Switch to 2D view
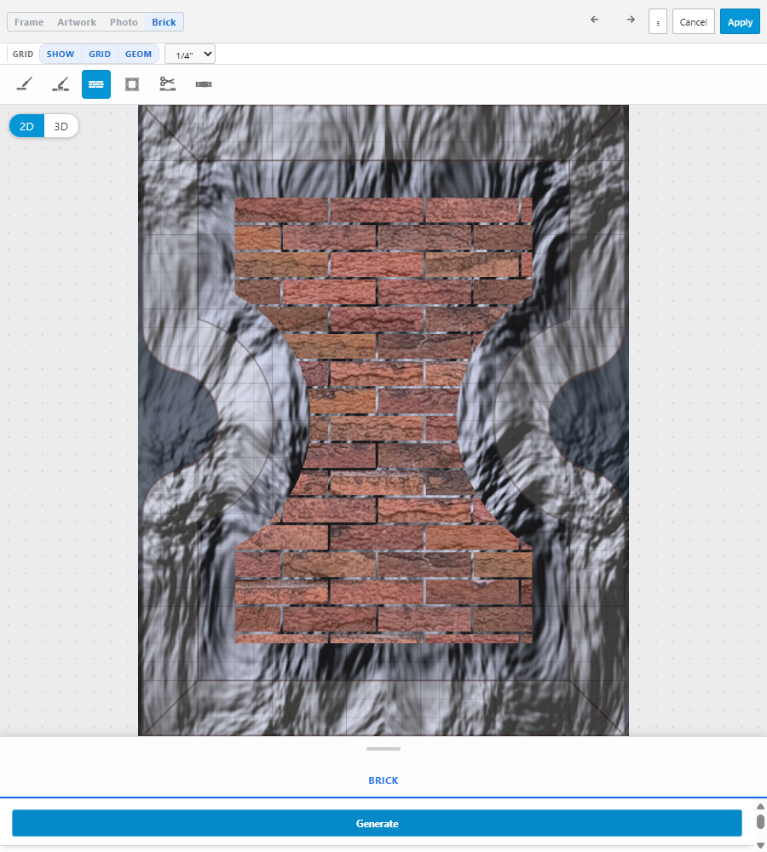The image size is (767, 852). coord(26,126)
